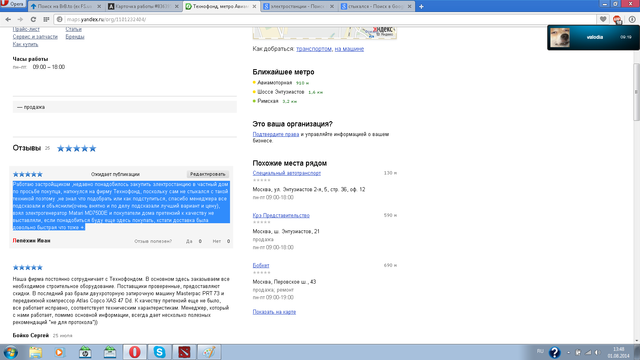Reload the current page
Viewport: 640px width, 360px height.
pyautogui.click(x=33, y=19)
